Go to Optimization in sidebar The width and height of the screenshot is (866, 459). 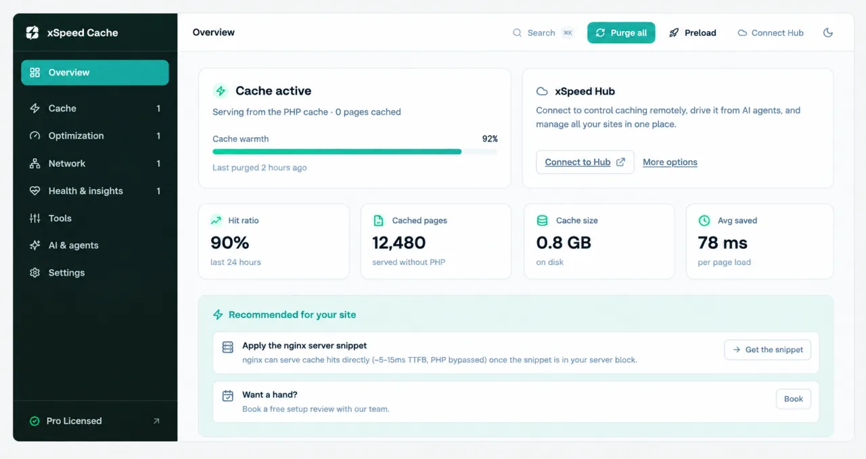click(95, 136)
